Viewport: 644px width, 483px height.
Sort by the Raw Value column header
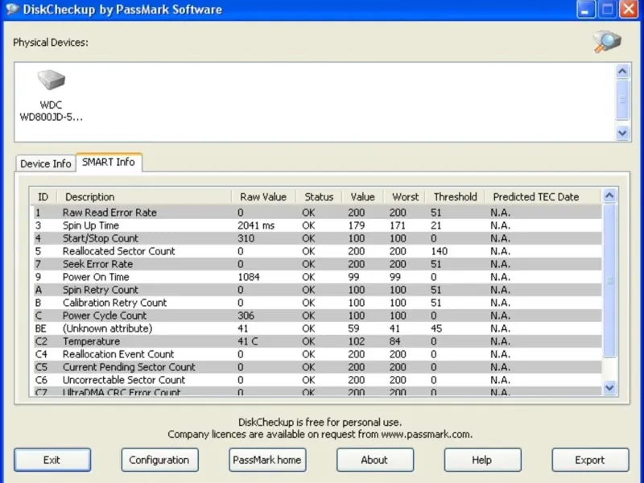point(263,196)
